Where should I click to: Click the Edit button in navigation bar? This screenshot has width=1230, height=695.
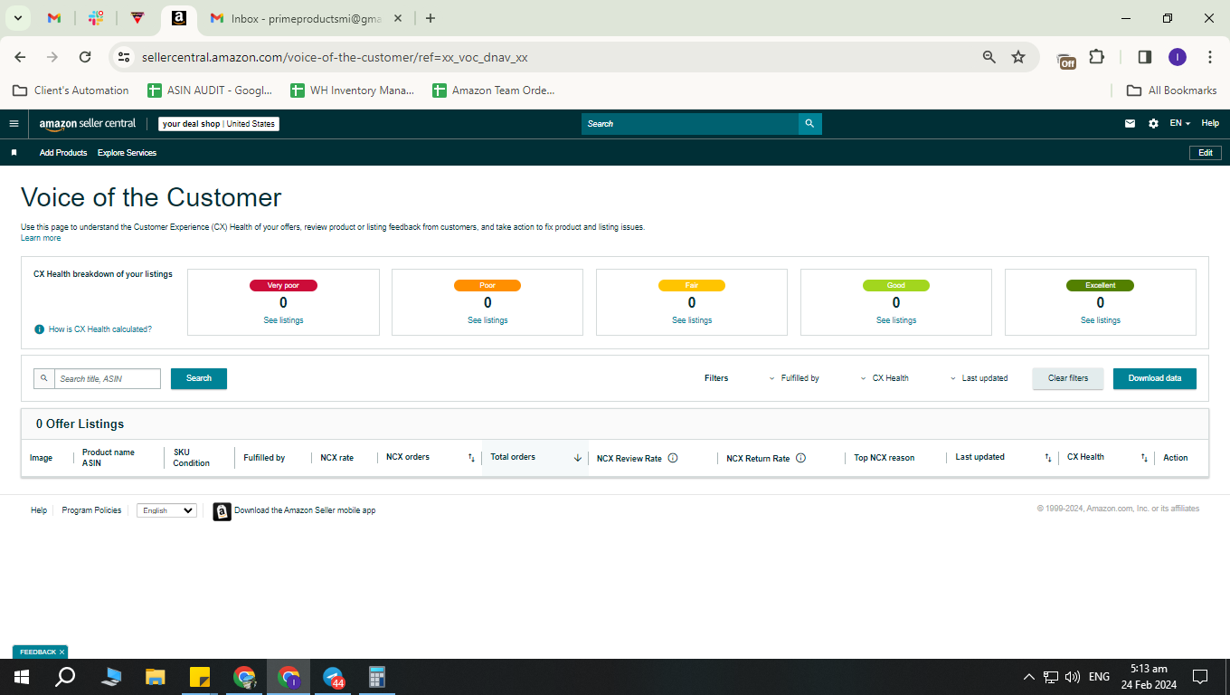1205,153
